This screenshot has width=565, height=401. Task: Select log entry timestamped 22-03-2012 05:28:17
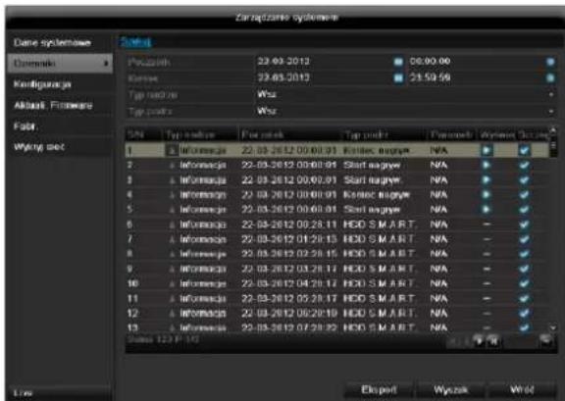point(337,299)
